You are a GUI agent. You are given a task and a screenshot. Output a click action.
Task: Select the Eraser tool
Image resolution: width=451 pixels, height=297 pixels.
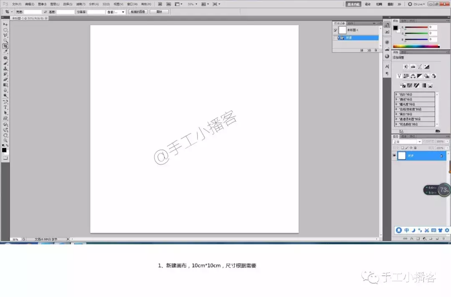[5, 80]
